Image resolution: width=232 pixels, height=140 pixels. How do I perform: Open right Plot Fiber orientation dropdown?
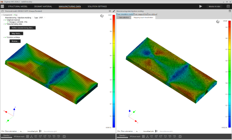click(x=128, y=131)
